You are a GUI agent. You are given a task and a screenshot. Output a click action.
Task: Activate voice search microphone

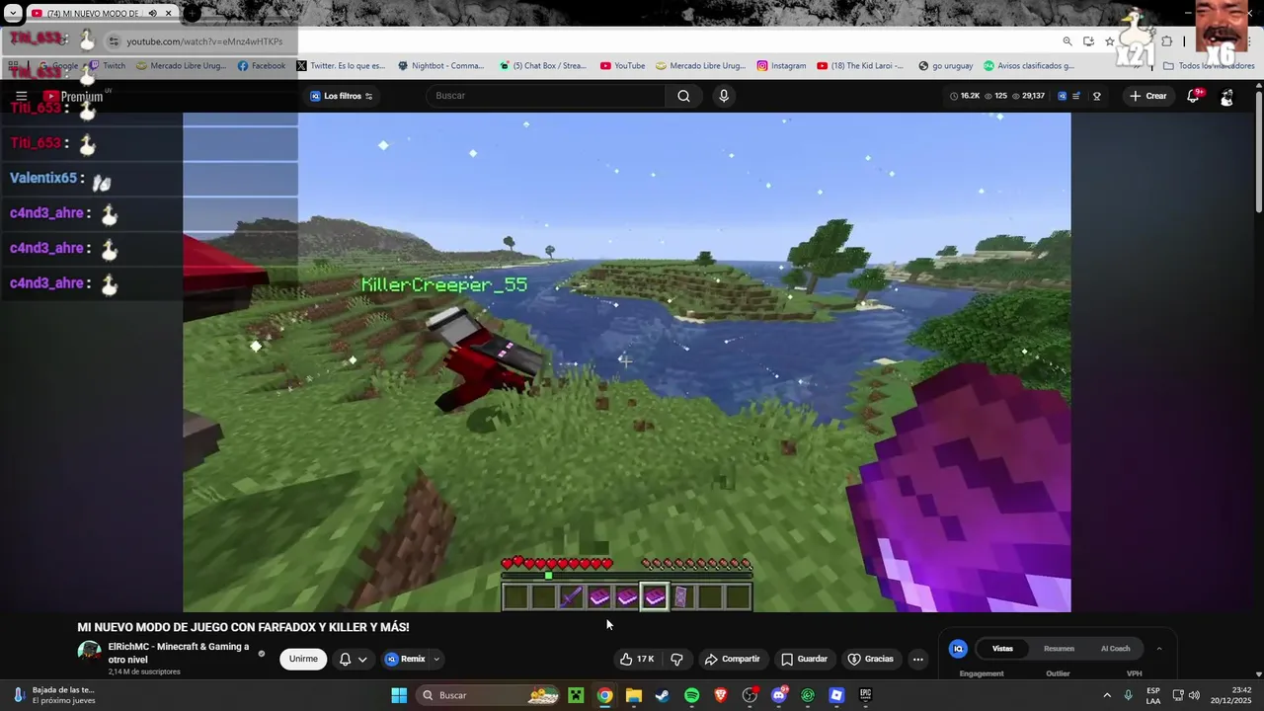point(724,96)
